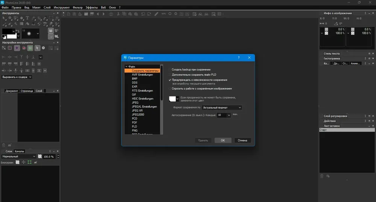Viewport: 376px width, 202px height.
Task: Select the arrow pointer tool in the toolbox
Action: [4, 18]
